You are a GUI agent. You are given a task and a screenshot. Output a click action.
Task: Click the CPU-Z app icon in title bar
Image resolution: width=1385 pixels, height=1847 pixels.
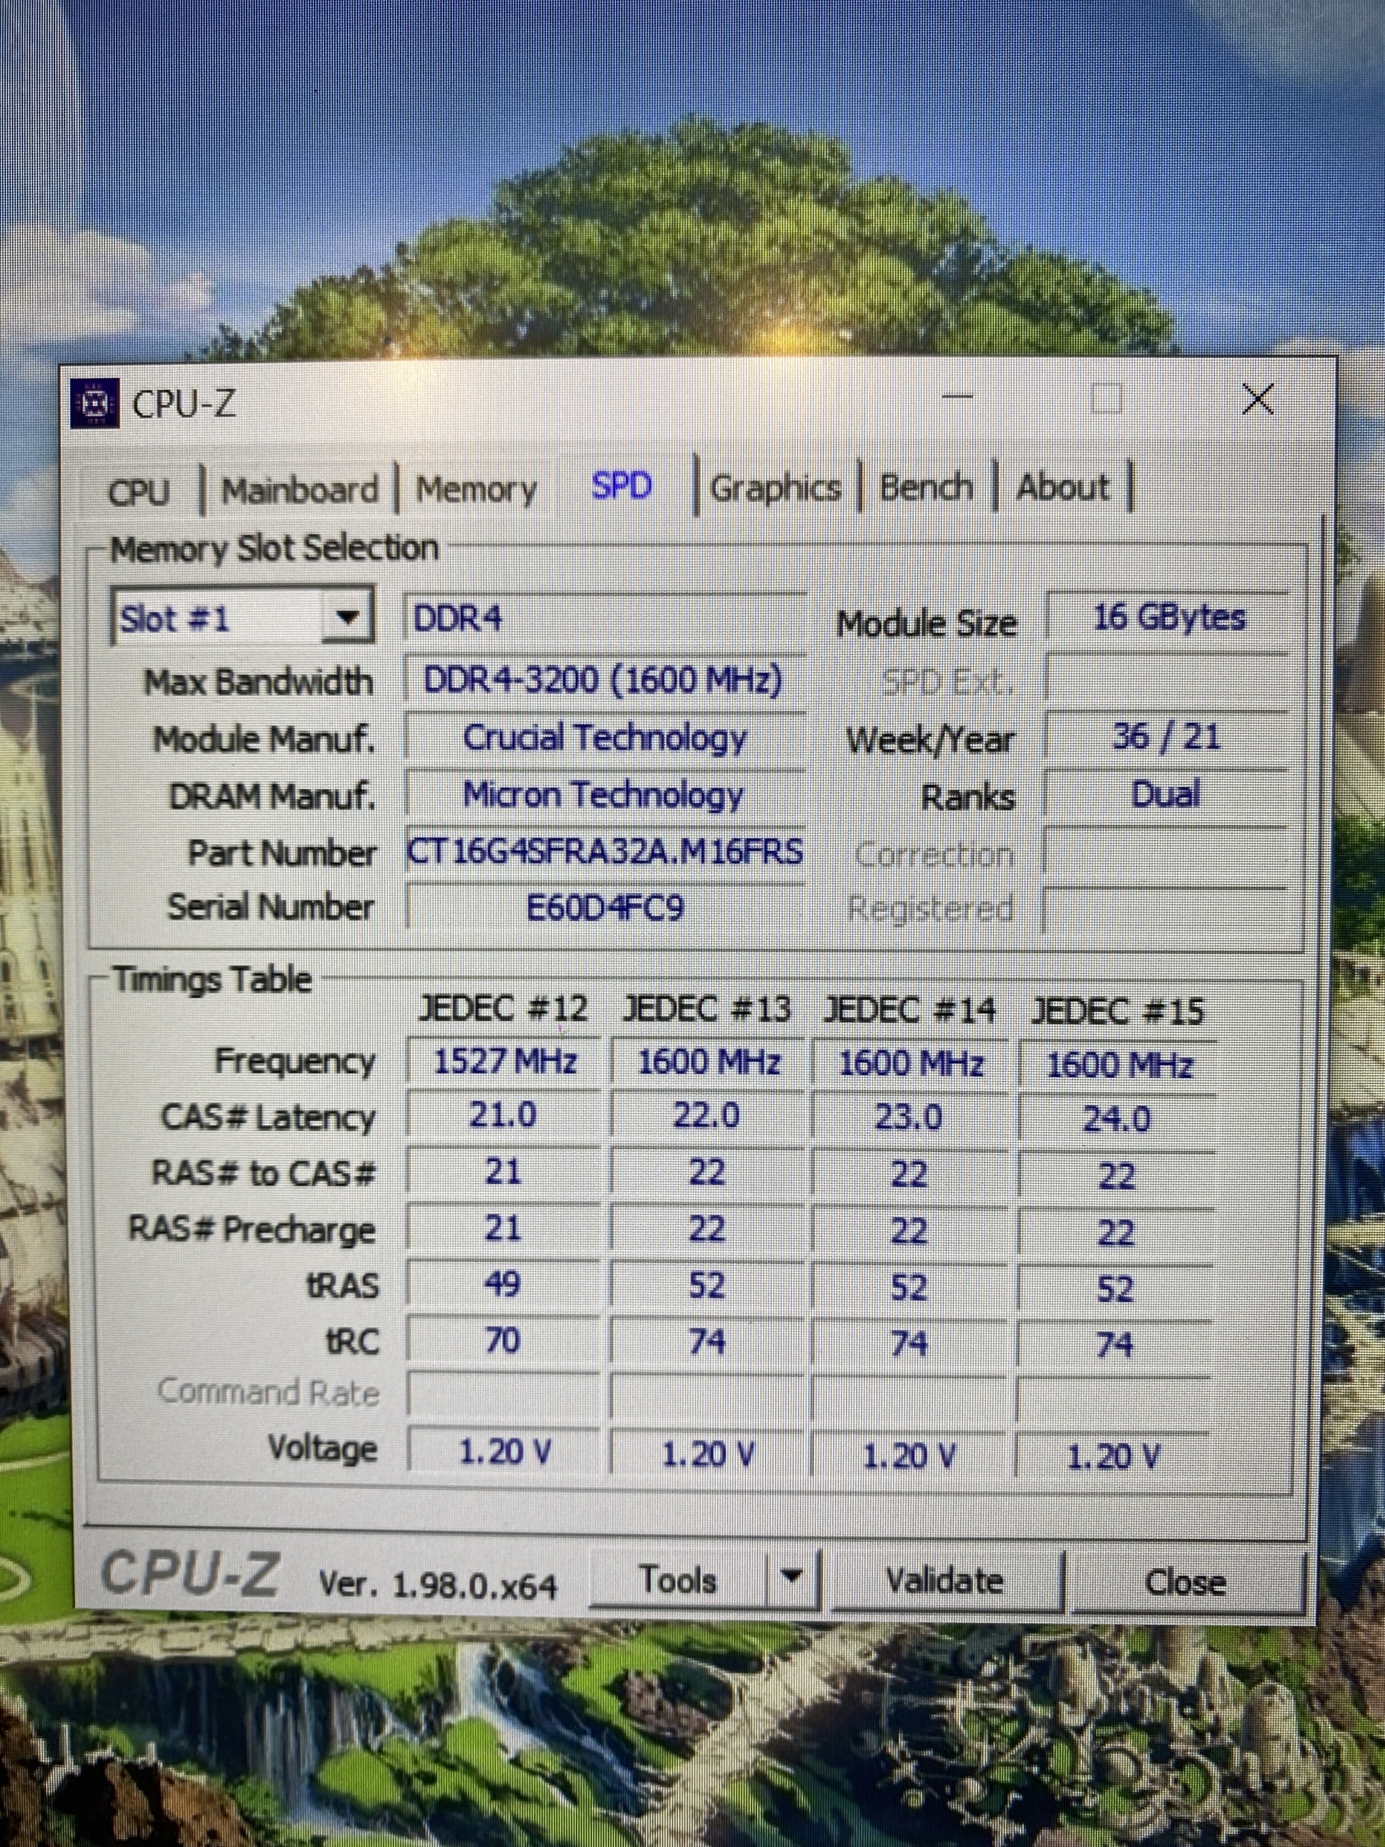pos(94,405)
